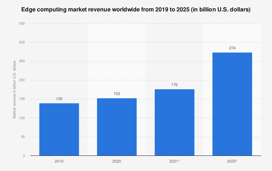Click the 2020 axis label

point(117,161)
